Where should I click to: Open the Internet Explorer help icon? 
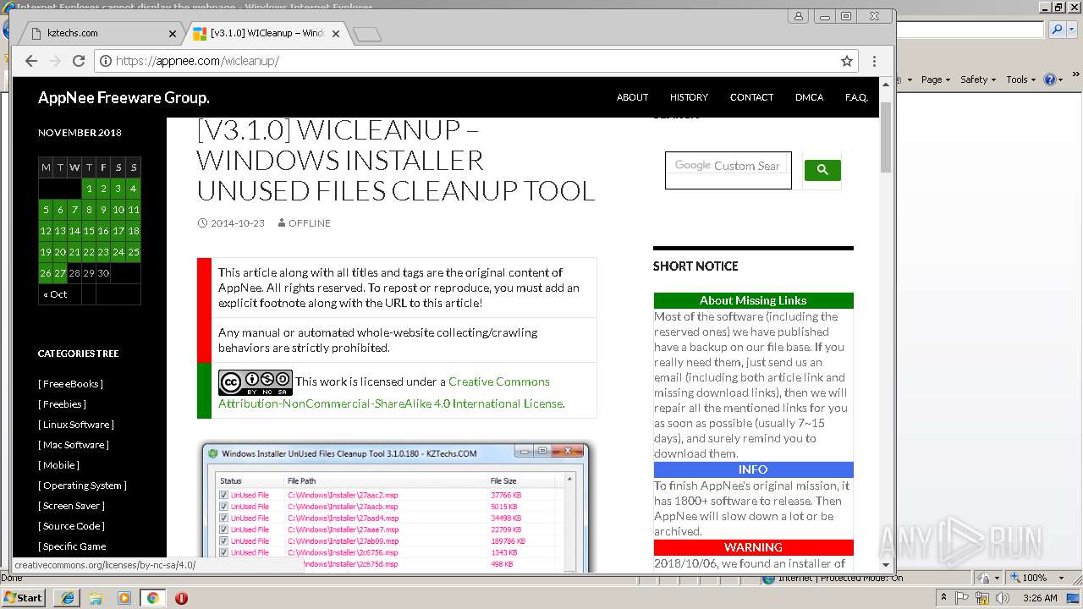1049,80
